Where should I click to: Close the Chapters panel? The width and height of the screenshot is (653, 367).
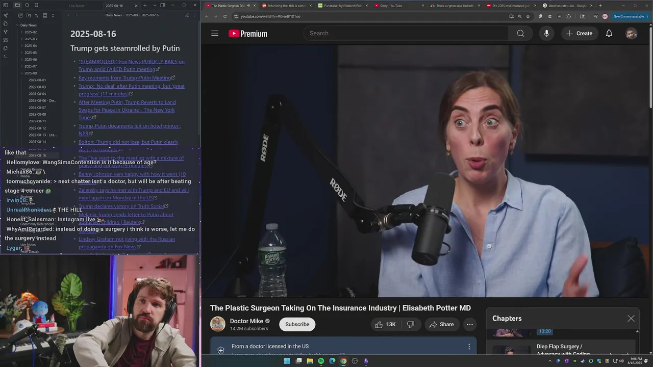[x=631, y=319]
